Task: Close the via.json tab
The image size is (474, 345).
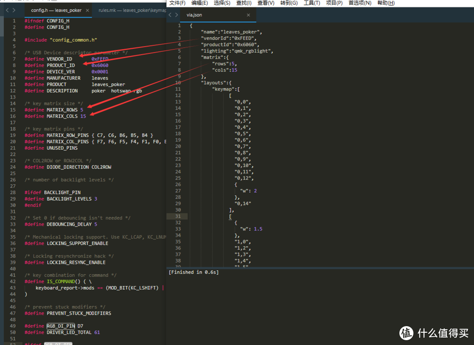Action: (248, 15)
